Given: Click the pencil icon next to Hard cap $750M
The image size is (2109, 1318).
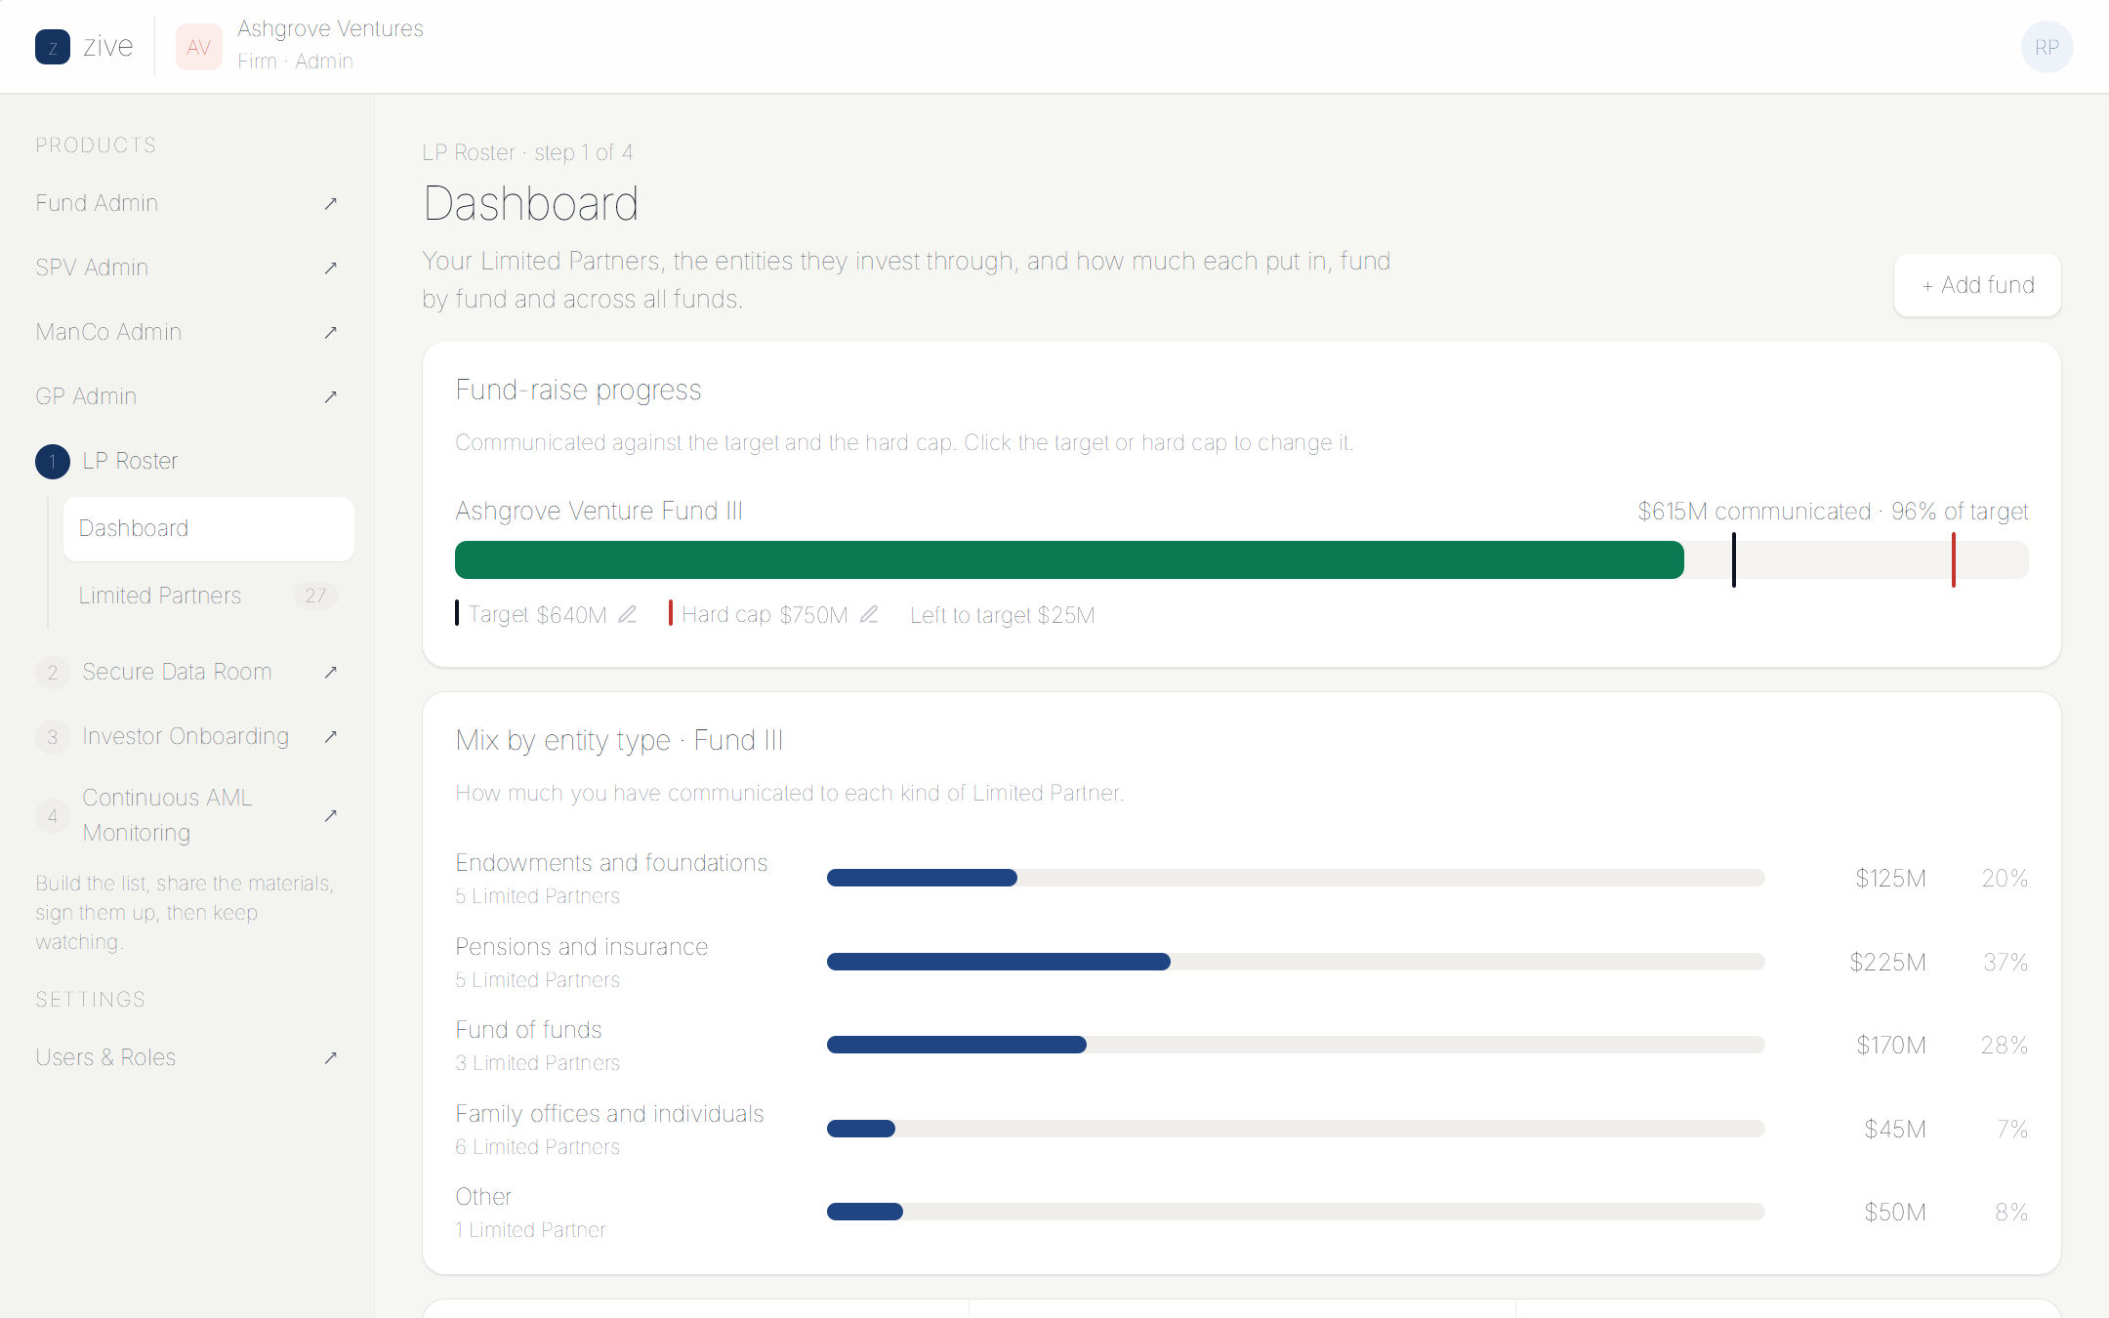Looking at the screenshot, I should (x=869, y=614).
